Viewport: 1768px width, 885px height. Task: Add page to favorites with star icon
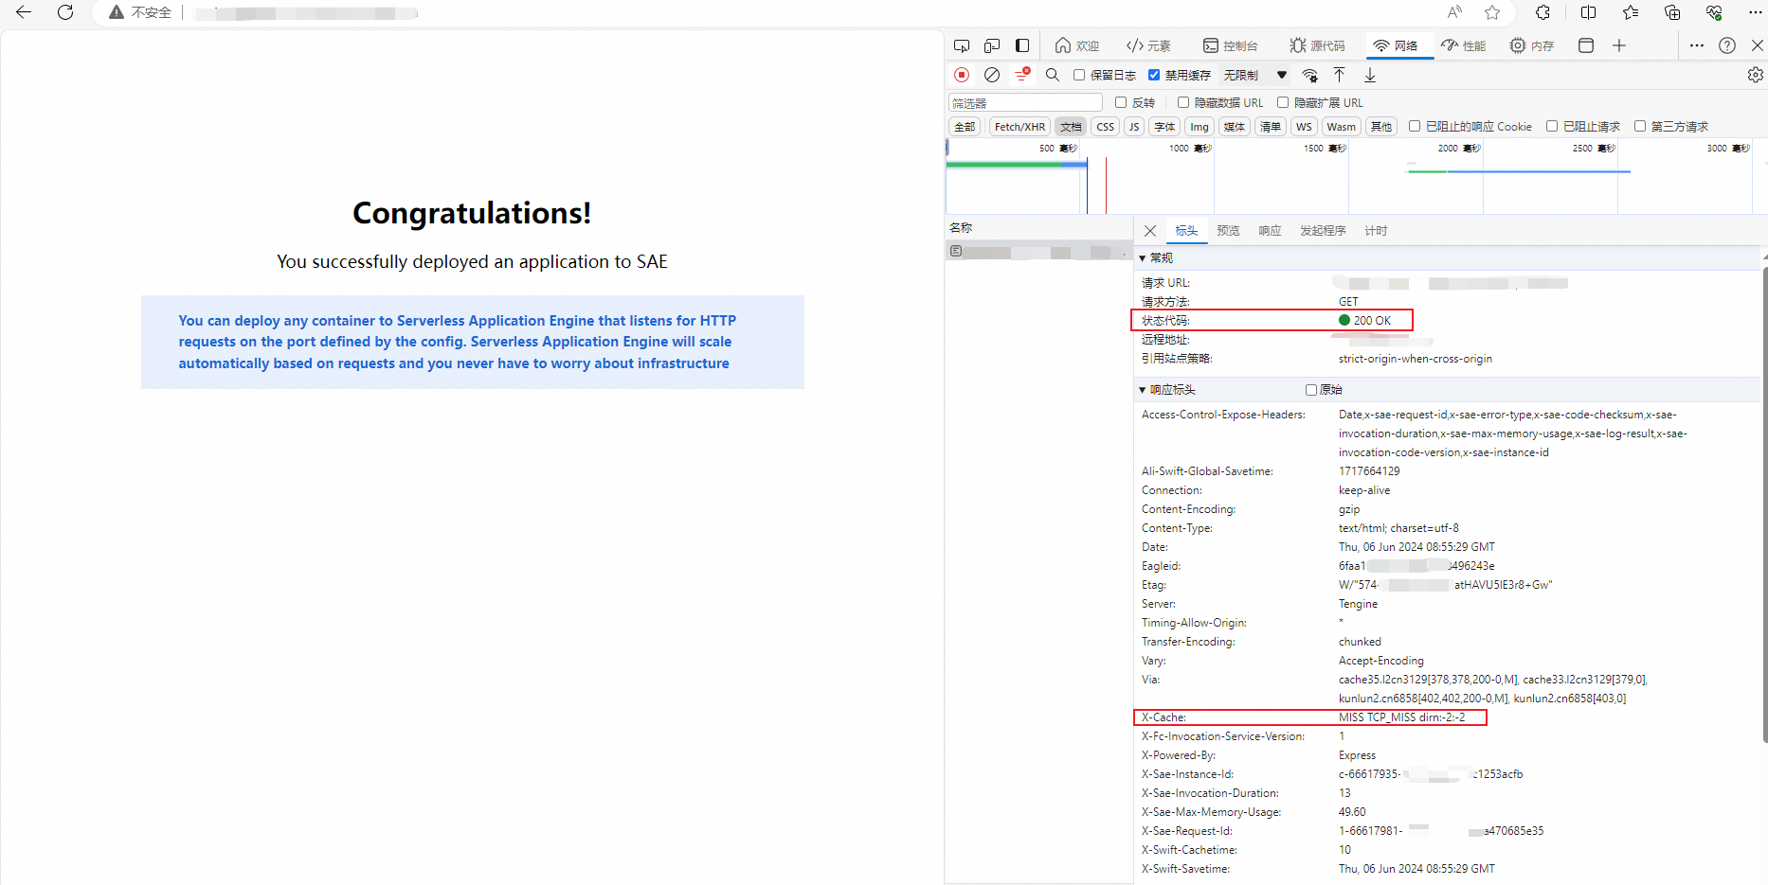pyautogui.click(x=1492, y=12)
